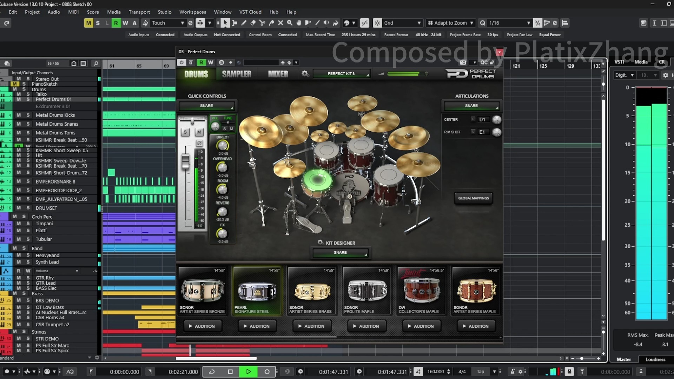Open the MIDI menu
This screenshot has width=674, height=379.
click(x=73, y=12)
